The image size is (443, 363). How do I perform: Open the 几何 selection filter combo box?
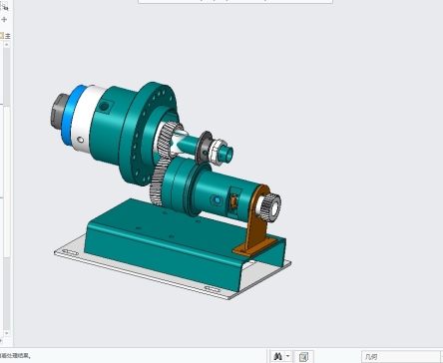[401, 357]
